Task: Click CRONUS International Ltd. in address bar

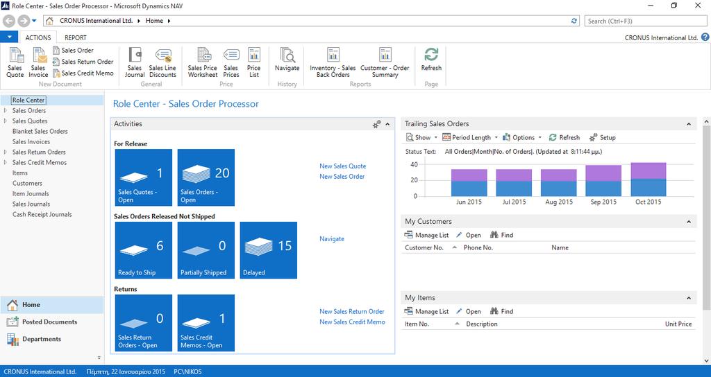Action: pyautogui.click(x=96, y=21)
